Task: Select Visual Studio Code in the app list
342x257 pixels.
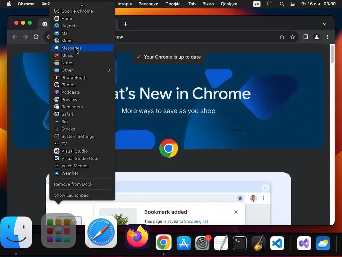Action: [82, 158]
